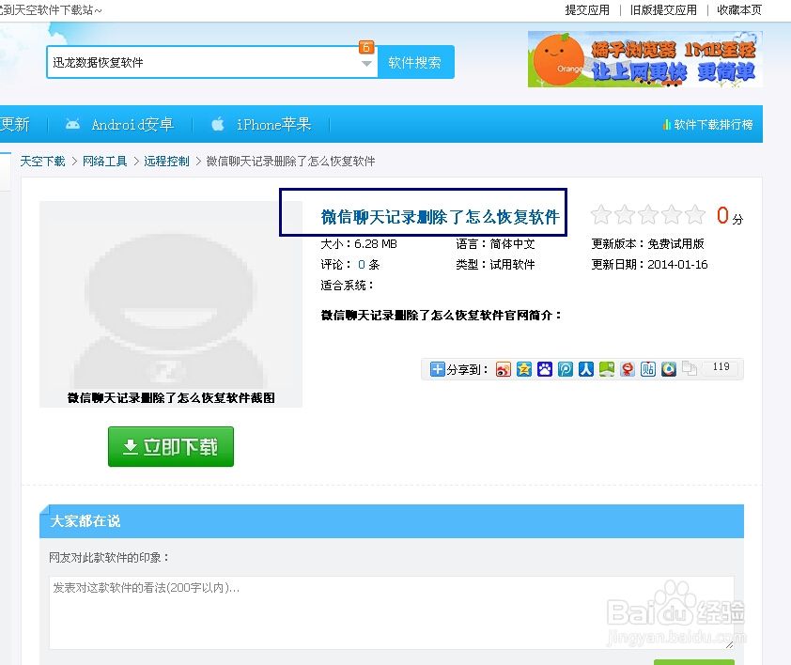This screenshot has width=791, height=665.
Task: Share to Sohu Weibo red icon
Action: click(x=627, y=369)
